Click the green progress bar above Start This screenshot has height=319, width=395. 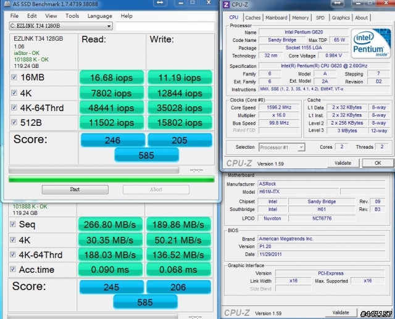[x=112, y=179]
